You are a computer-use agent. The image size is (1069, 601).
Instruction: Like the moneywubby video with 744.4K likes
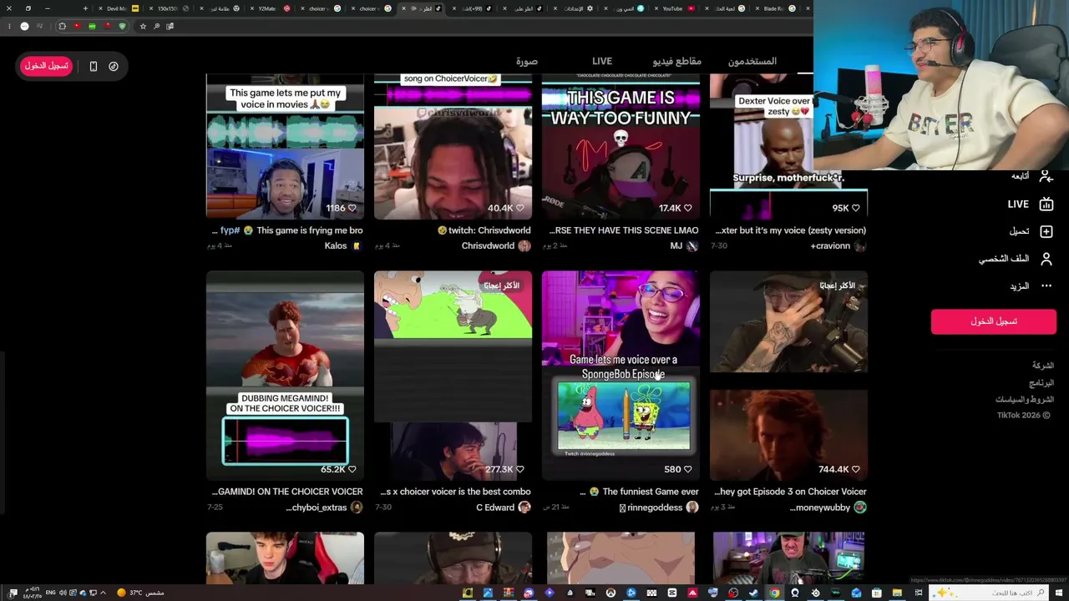pos(856,469)
